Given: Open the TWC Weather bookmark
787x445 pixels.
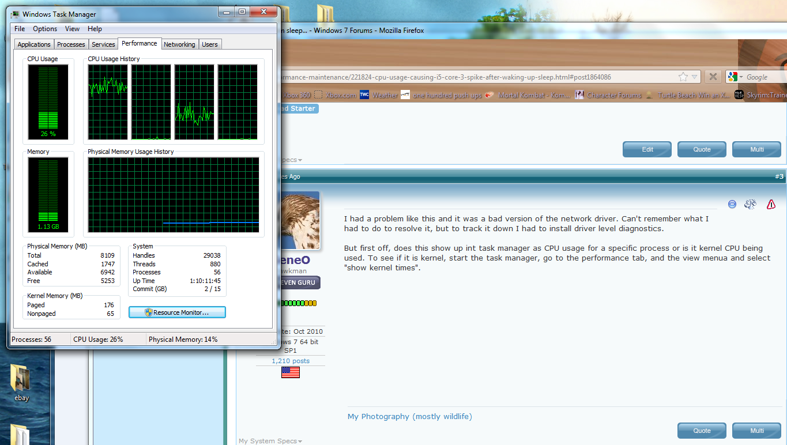Looking at the screenshot, I should (x=379, y=95).
